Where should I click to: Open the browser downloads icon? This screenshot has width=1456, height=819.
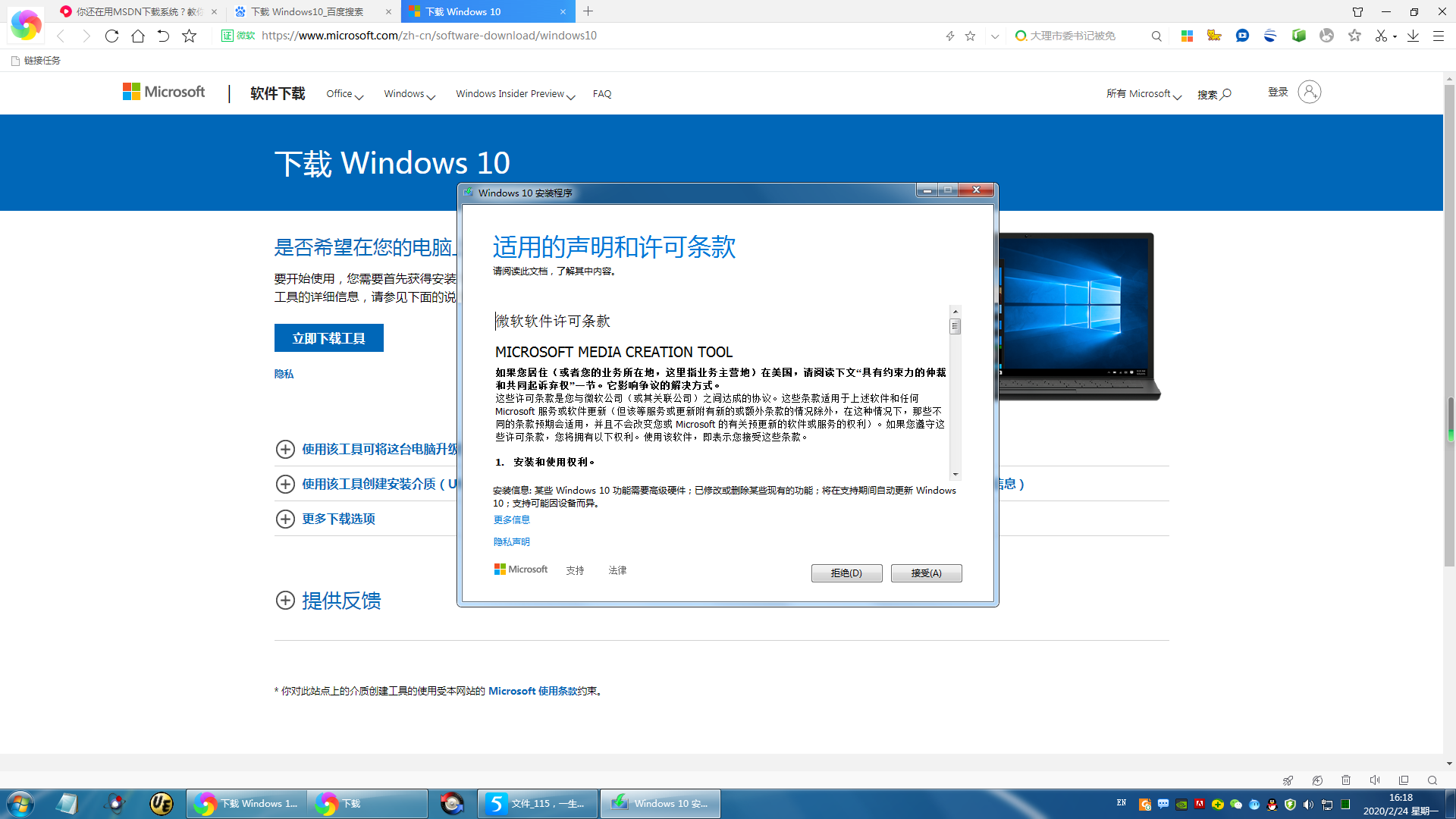click(1413, 36)
